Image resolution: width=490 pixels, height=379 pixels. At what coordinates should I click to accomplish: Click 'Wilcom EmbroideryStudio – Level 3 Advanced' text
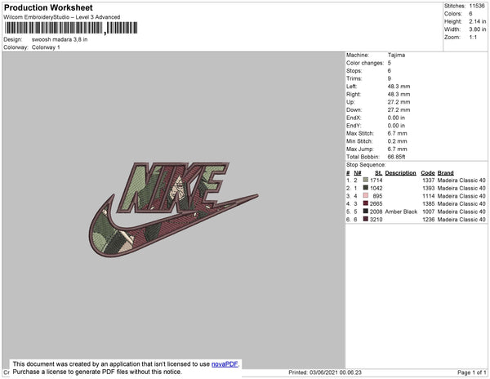[x=62, y=17]
